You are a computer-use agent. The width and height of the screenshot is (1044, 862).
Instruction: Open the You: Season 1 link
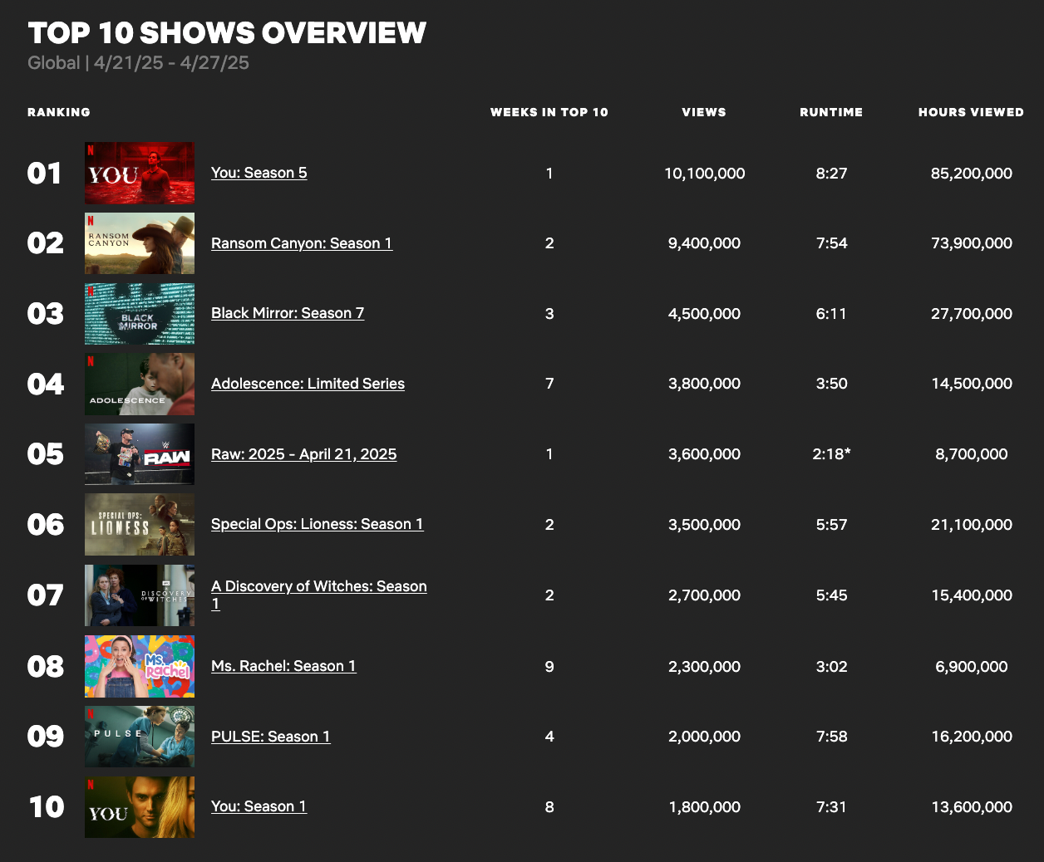coord(259,806)
